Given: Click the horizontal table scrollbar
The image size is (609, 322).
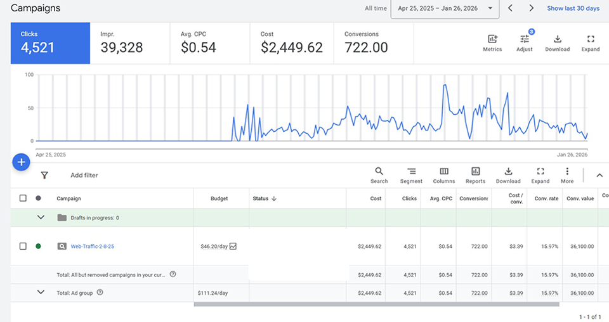Looking at the screenshot, I should tap(376, 304).
